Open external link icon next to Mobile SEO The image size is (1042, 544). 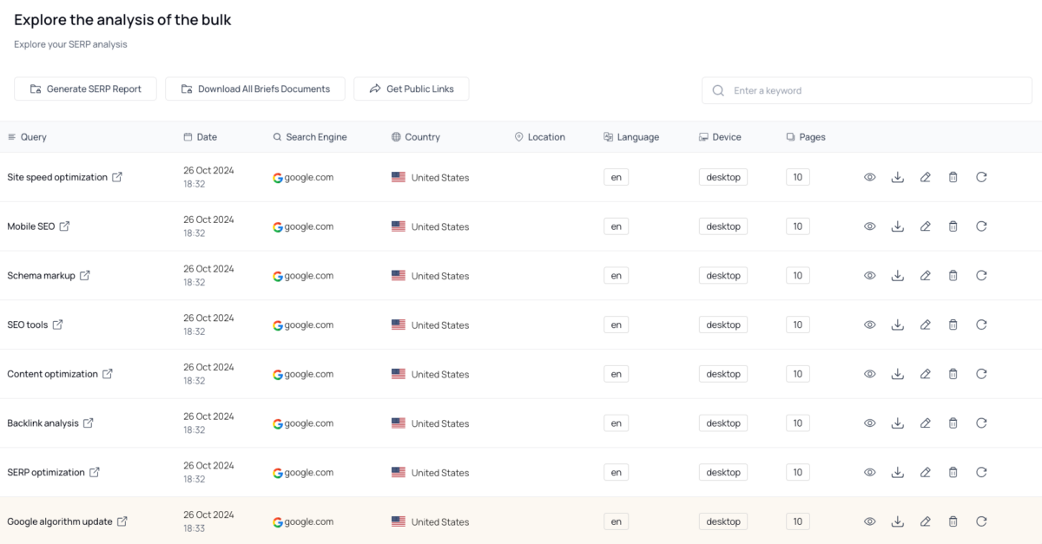coord(64,226)
